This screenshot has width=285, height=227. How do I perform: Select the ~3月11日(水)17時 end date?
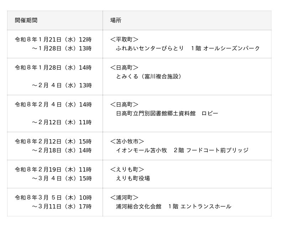click(62, 206)
